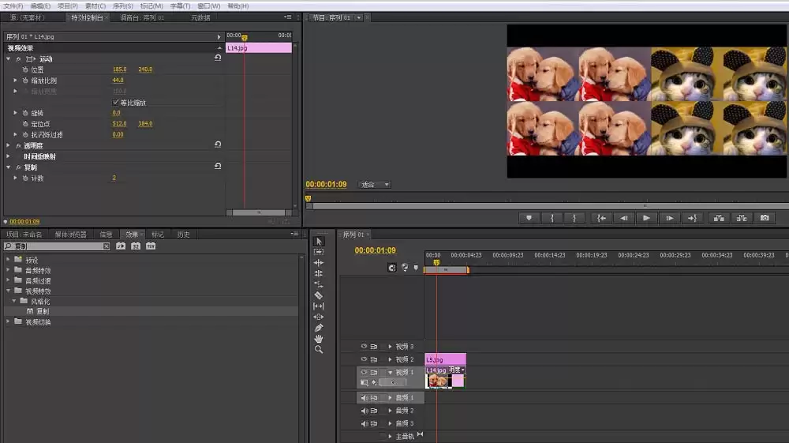This screenshot has width=789, height=443.
Task: Choose the Selection arrow tool
Action: click(319, 242)
